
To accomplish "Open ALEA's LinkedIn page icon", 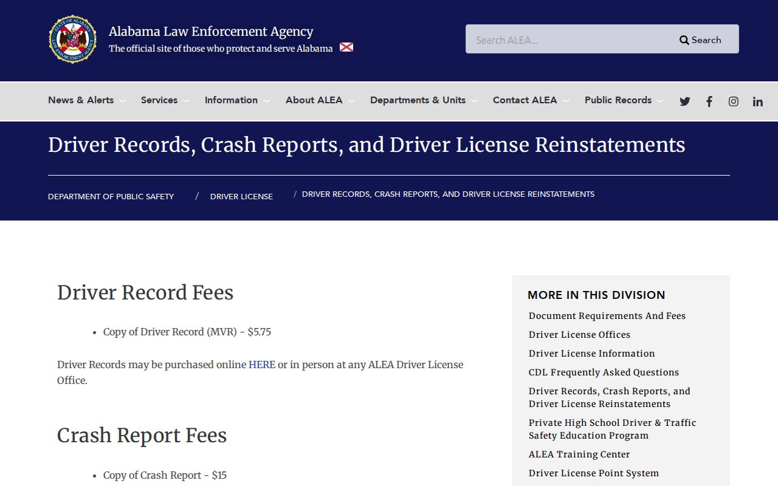I will tap(757, 101).
